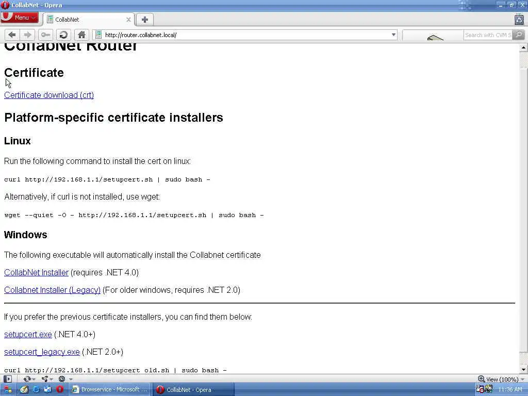Open the Windows Start button

click(x=7, y=390)
